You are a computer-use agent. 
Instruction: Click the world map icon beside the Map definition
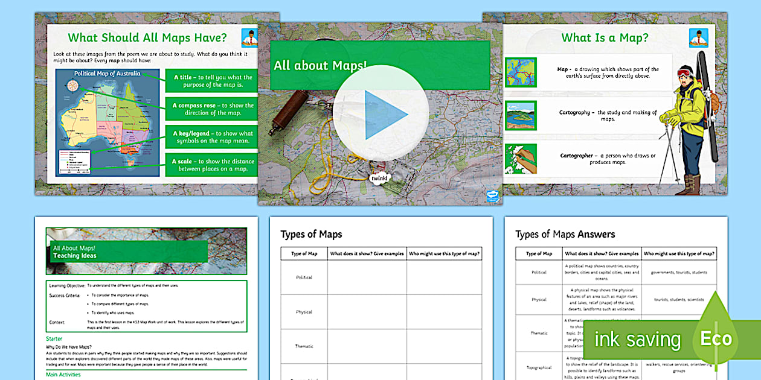(x=520, y=71)
